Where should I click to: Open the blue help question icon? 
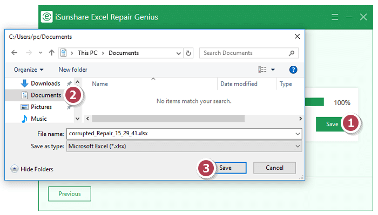[x=293, y=70]
